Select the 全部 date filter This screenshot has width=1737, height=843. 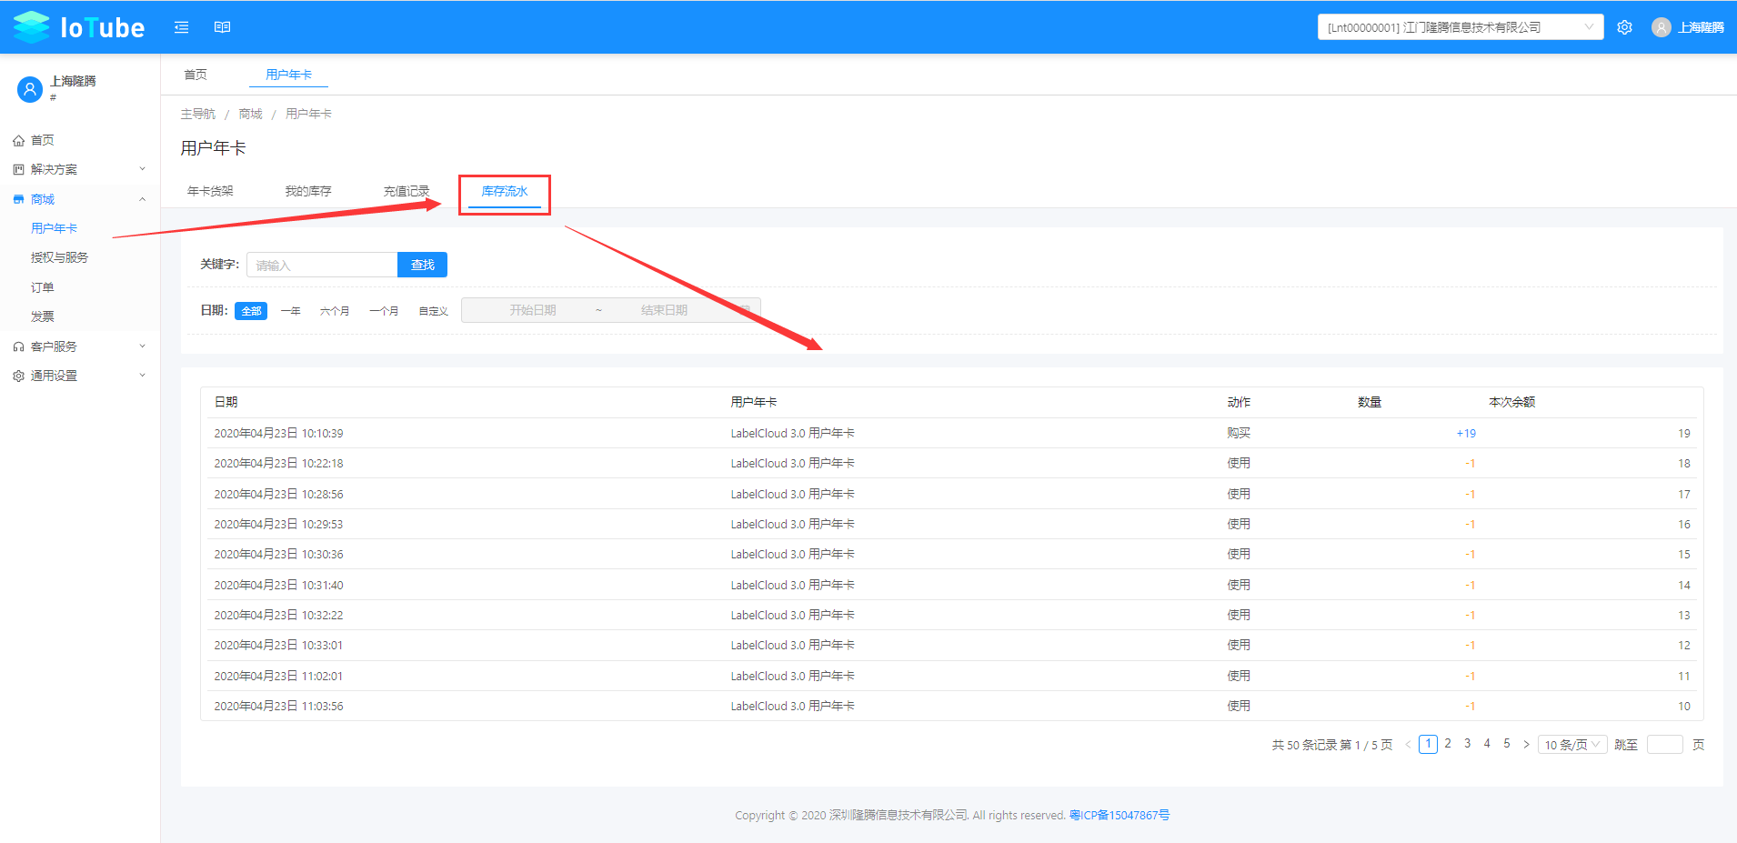(x=251, y=311)
